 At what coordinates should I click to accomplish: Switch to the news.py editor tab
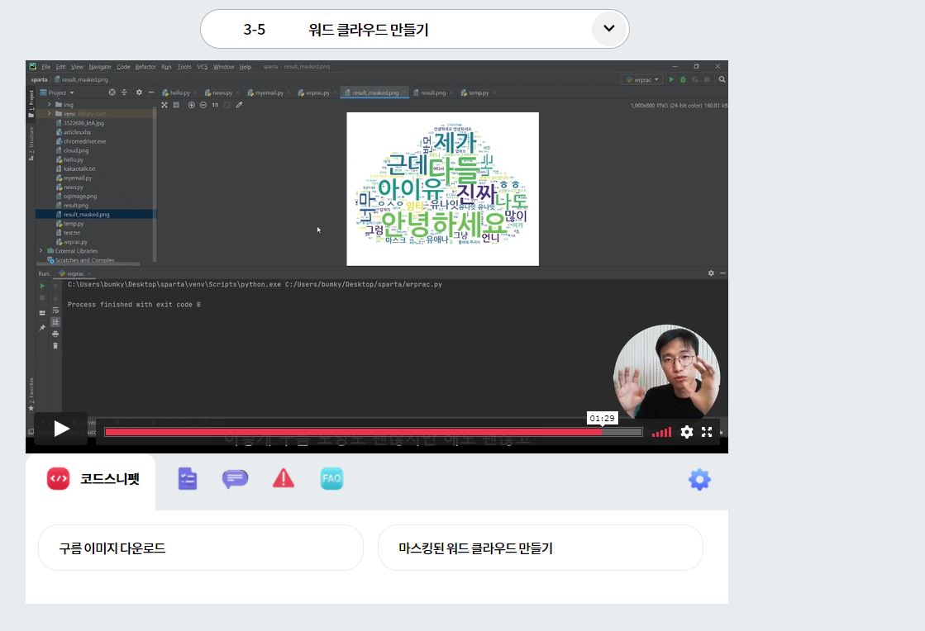[x=219, y=93]
